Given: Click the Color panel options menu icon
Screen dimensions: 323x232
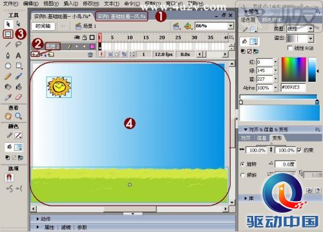Looking at the screenshot, I should tap(318, 12).
